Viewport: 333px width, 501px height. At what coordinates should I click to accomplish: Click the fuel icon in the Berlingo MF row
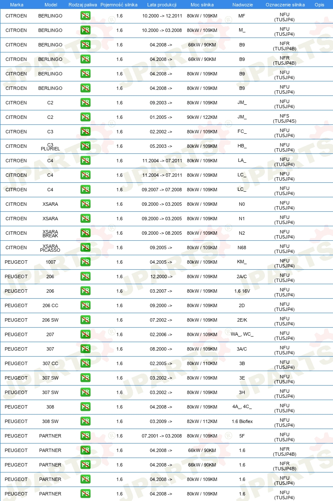coord(85,16)
